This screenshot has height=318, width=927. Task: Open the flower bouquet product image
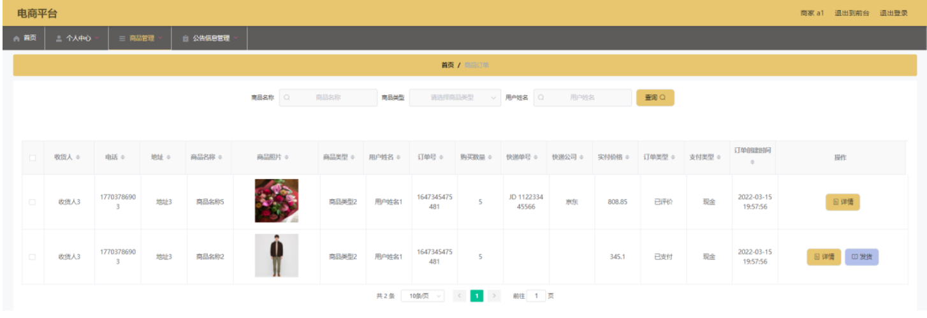[x=277, y=201]
